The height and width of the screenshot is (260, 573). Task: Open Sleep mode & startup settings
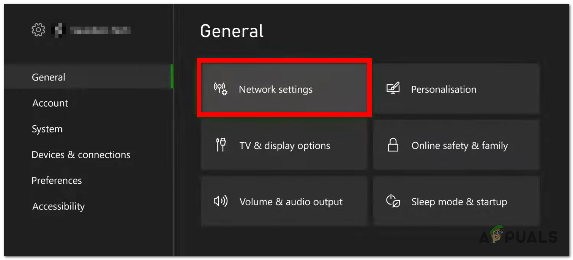(456, 201)
